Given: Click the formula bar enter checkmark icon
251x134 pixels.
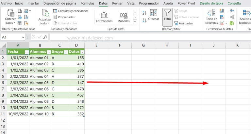Looking at the screenshot, I should coord(39,37).
